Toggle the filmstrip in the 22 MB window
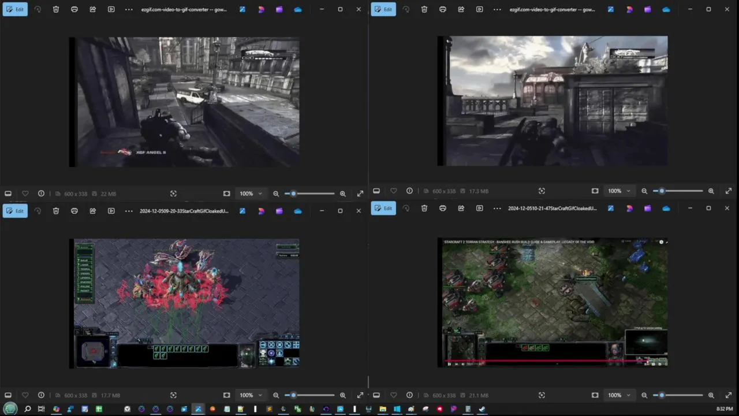 [8, 194]
